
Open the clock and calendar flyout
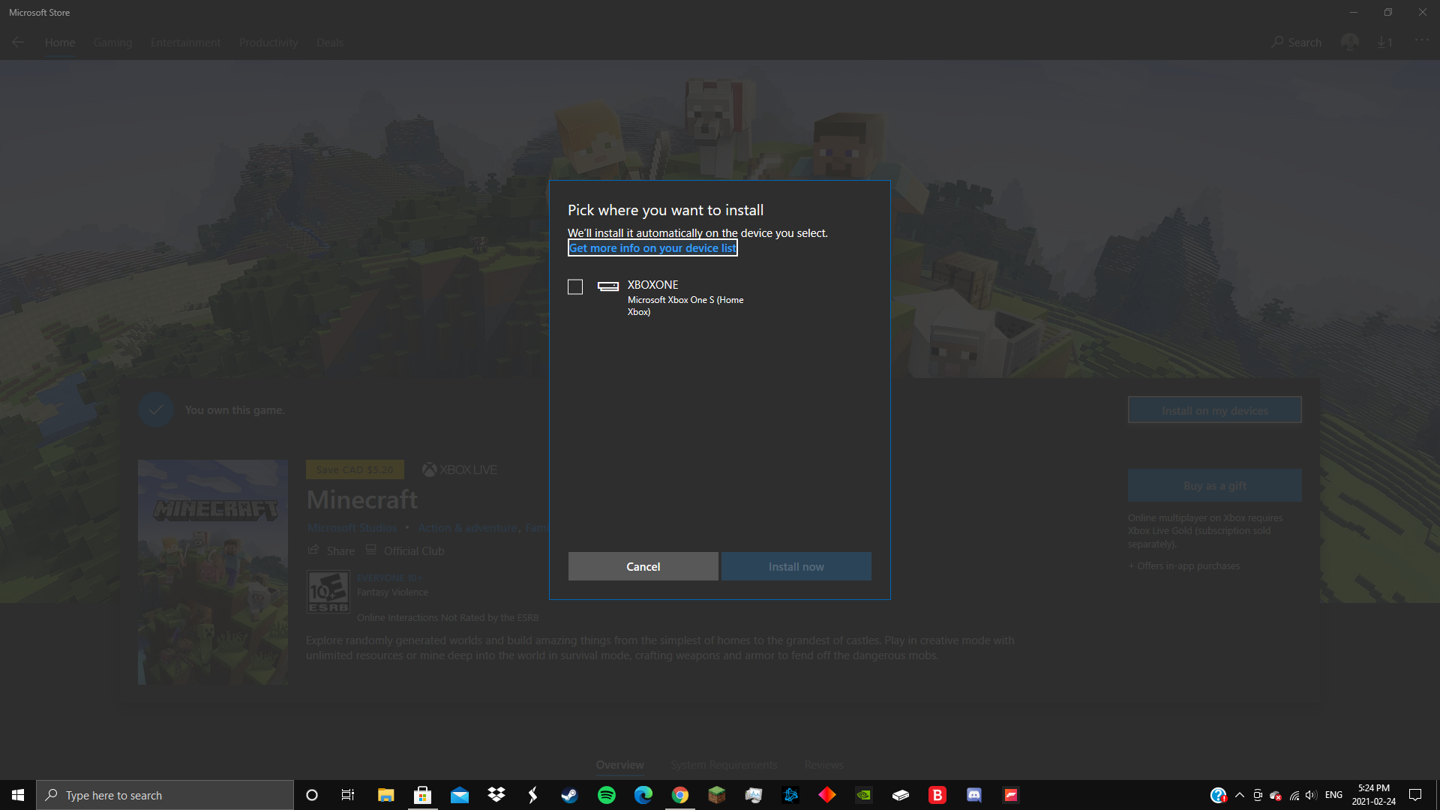coord(1374,795)
